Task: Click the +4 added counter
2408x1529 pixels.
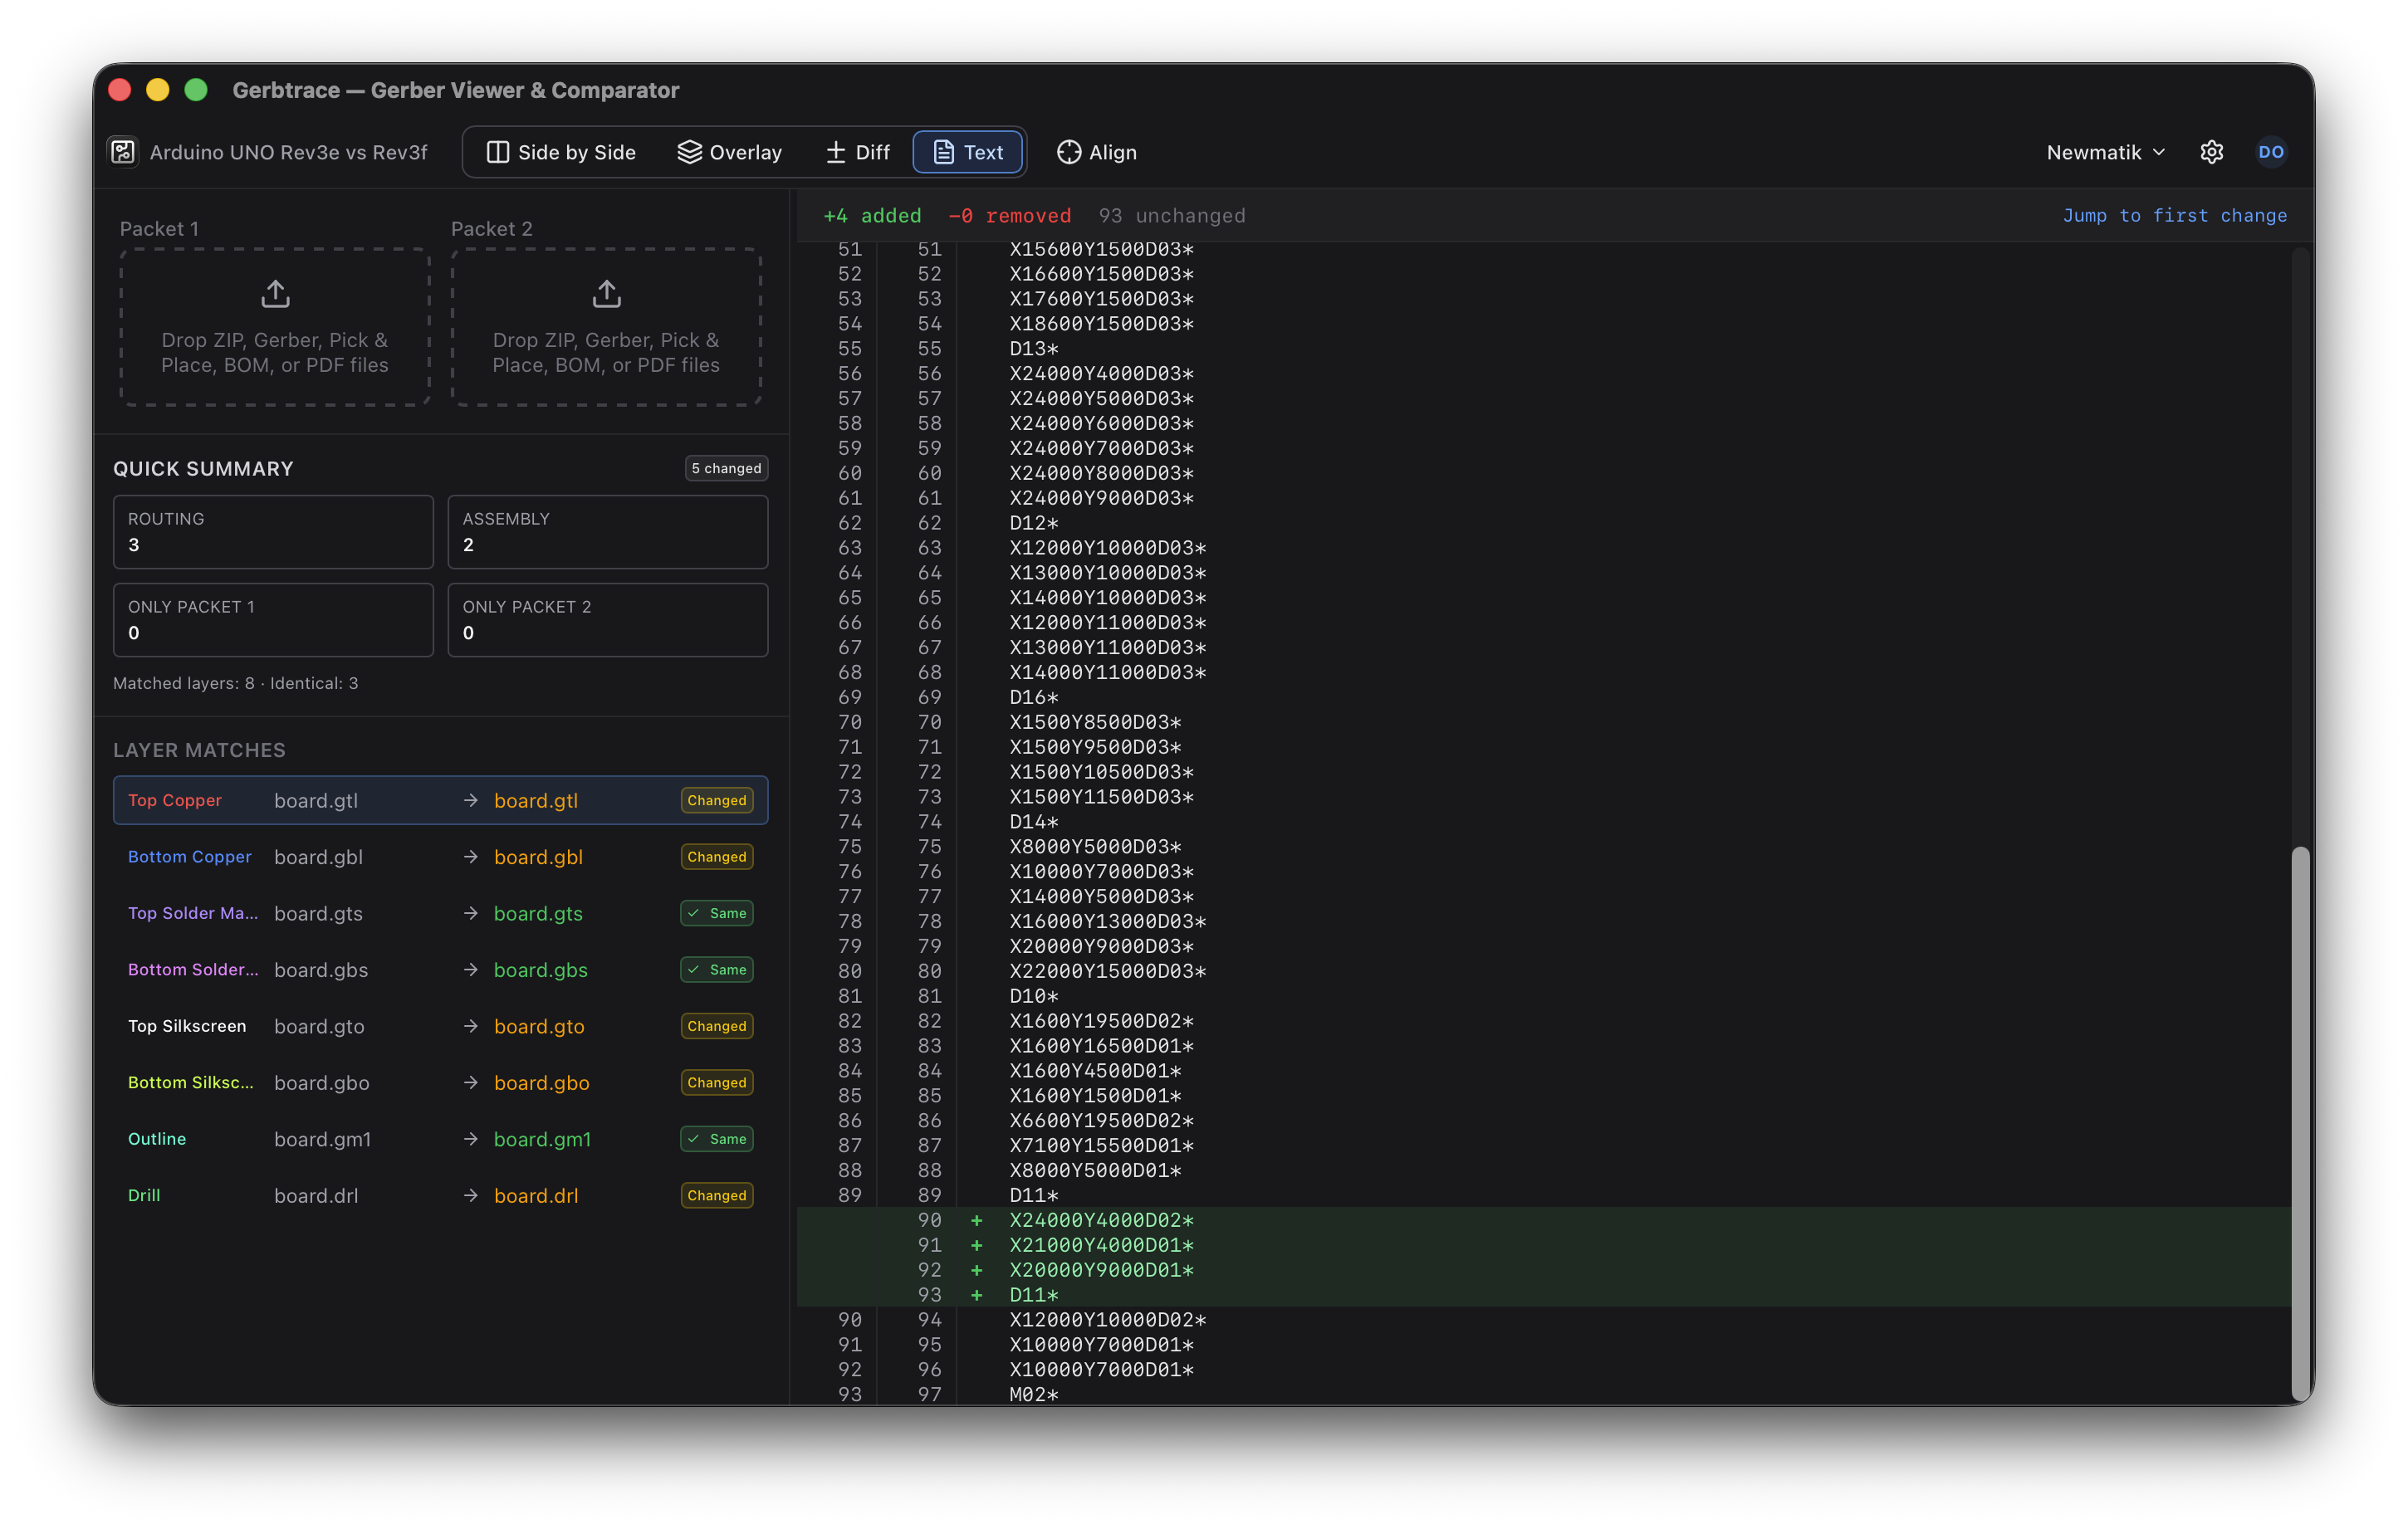Action: [x=872, y=215]
